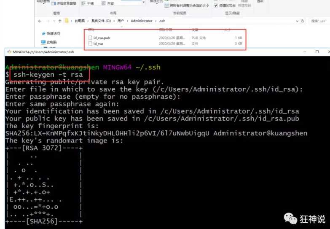This screenshot has width=330, height=229.
Task: Click the PUB 文件 type cell
Action: click(199, 38)
